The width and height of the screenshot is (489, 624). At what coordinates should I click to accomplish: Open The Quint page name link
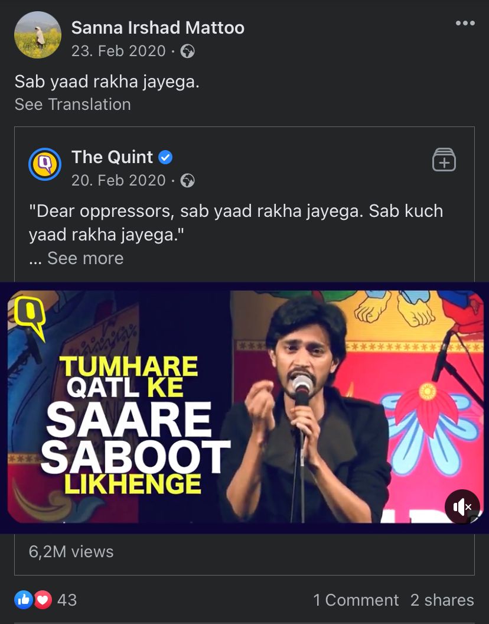coord(112,157)
